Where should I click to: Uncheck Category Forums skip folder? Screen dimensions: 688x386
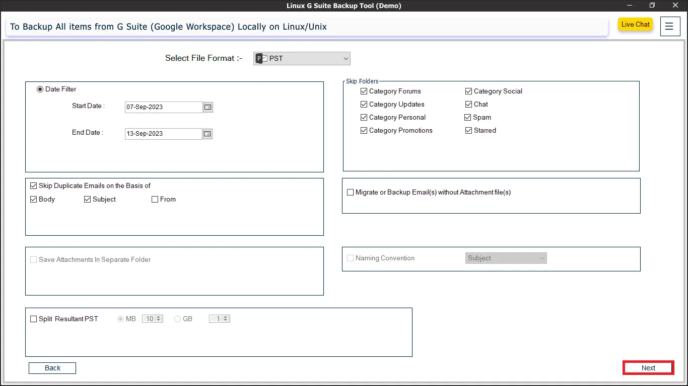(x=364, y=91)
